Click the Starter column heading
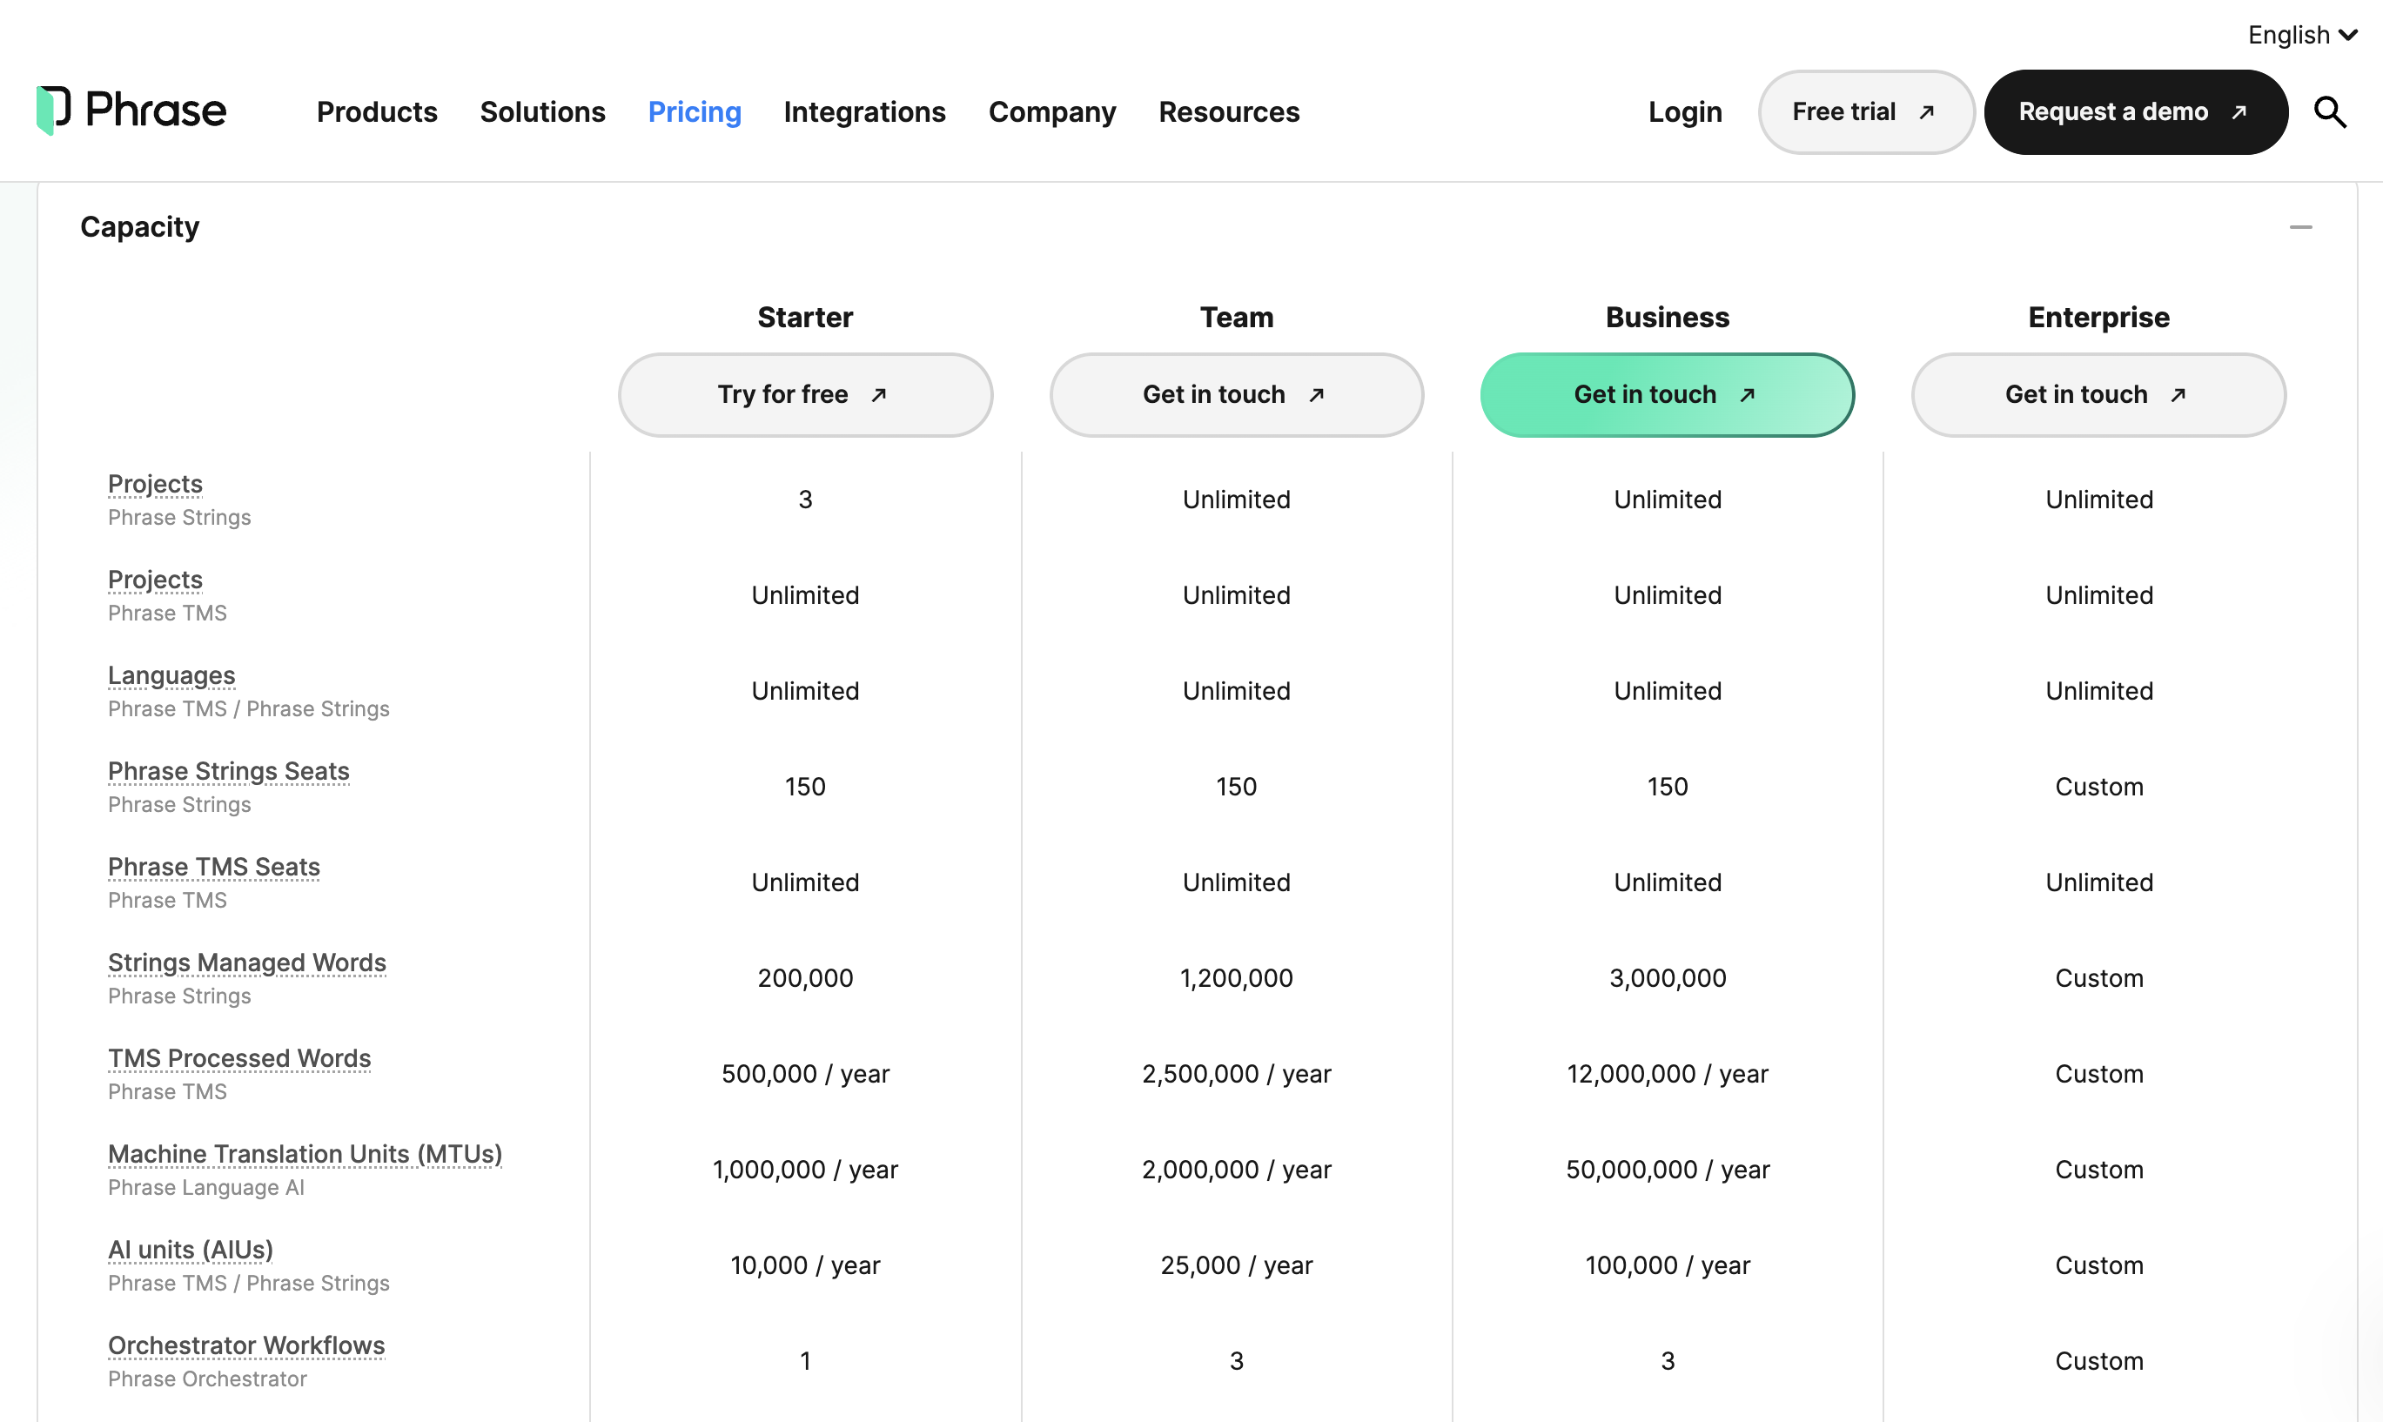The width and height of the screenshot is (2383, 1422). (805, 317)
